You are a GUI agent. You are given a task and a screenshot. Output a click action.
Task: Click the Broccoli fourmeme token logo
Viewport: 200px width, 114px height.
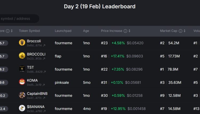[x=22, y=43]
